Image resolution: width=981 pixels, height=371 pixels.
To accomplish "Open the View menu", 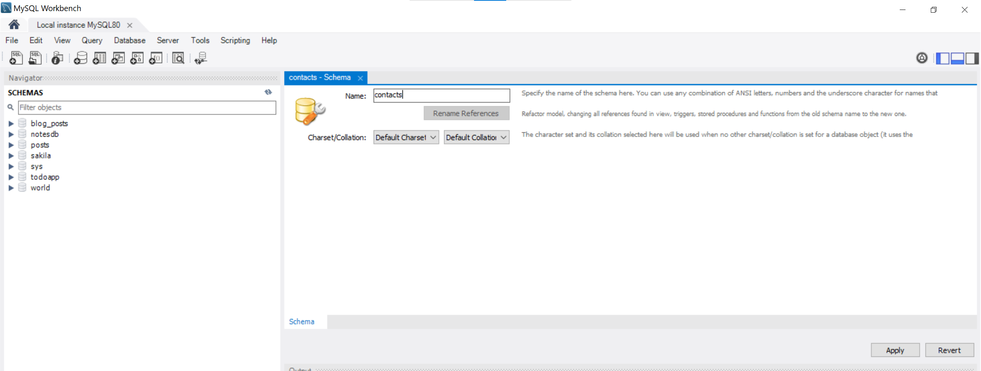I will pos(62,40).
